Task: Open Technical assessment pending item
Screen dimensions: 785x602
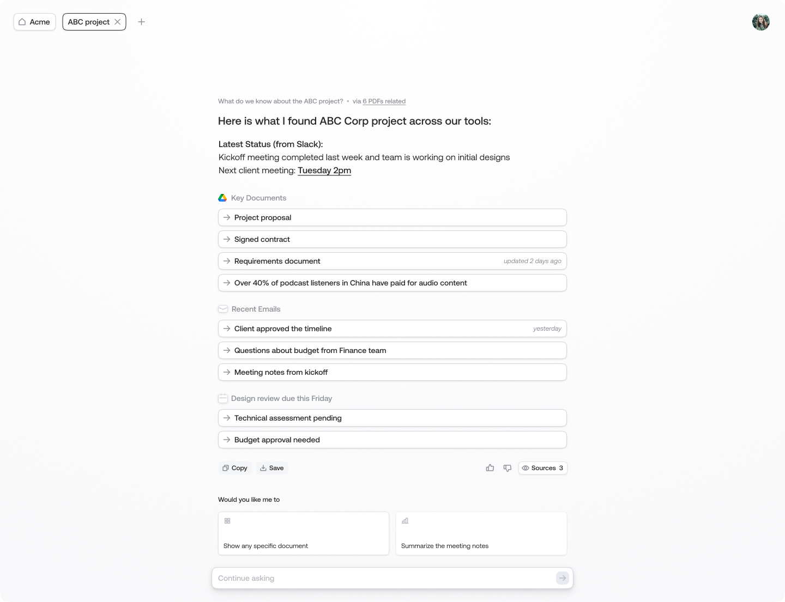Action: point(392,418)
